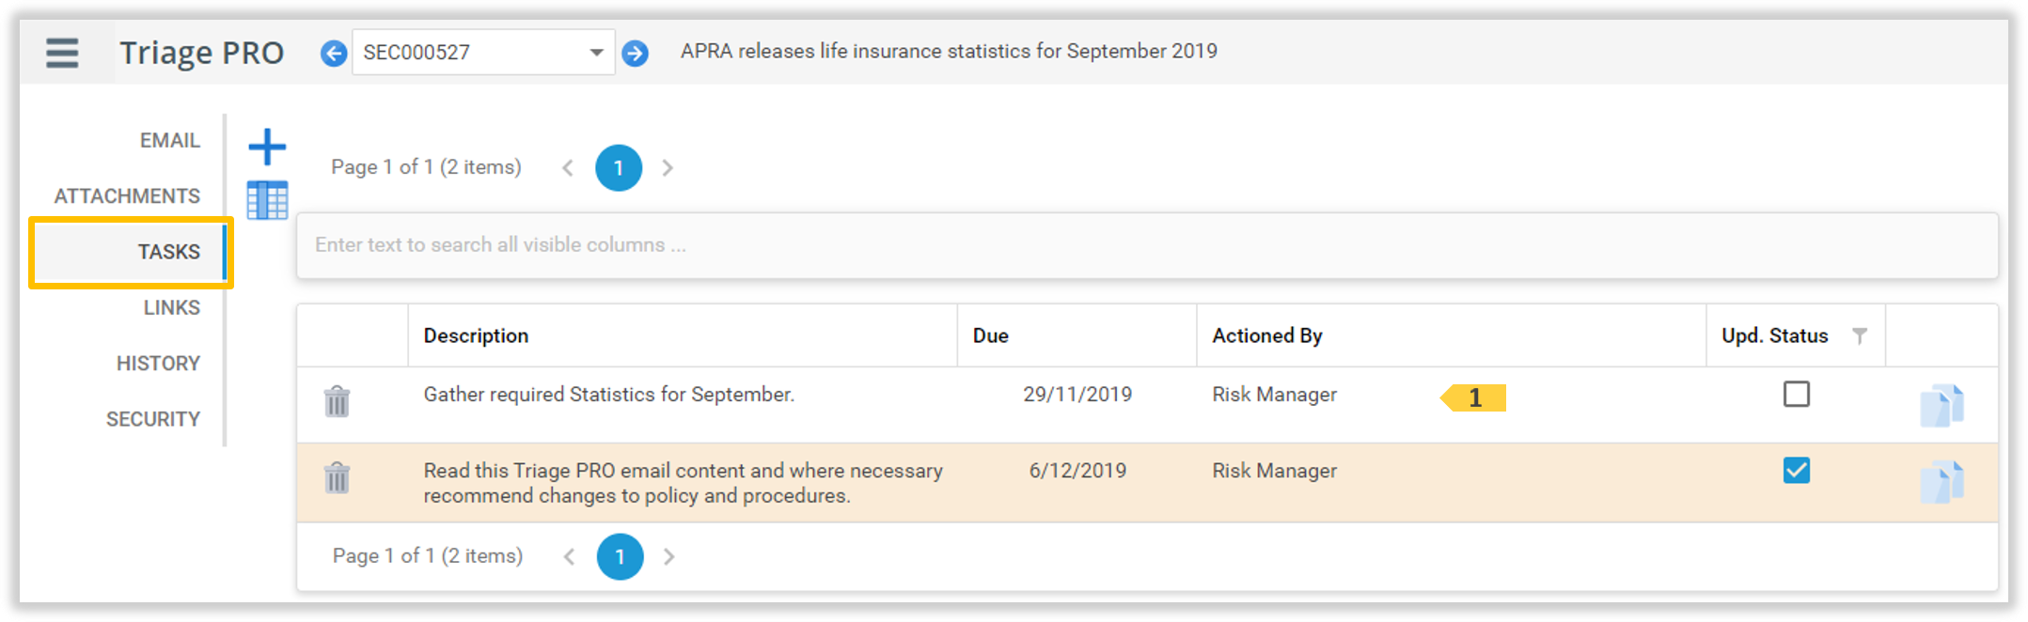Check Upd. Status for the 29/11/2019 task
The height and width of the screenshot is (622, 2028).
1796,394
